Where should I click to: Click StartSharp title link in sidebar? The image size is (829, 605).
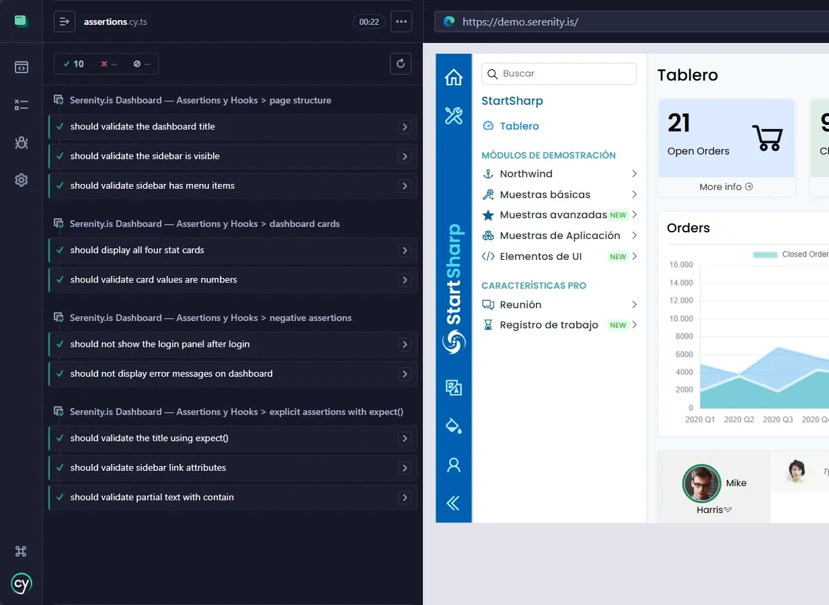(x=512, y=101)
